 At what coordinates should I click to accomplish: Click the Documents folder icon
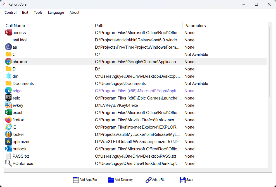8,83
